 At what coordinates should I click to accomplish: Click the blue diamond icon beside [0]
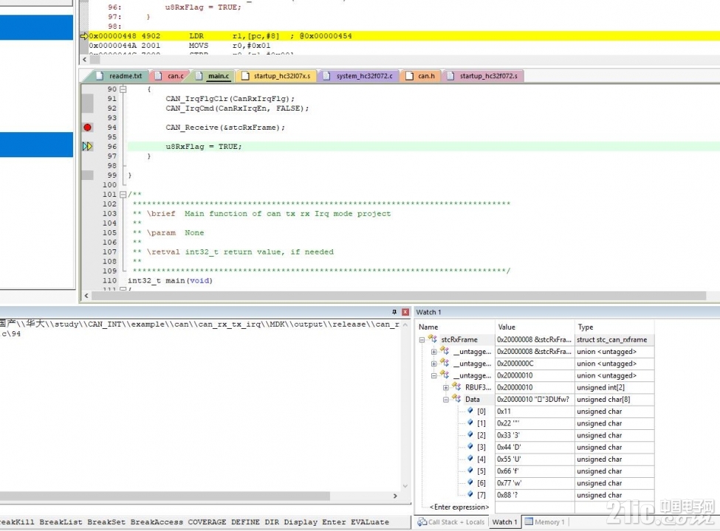click(470, 411)
